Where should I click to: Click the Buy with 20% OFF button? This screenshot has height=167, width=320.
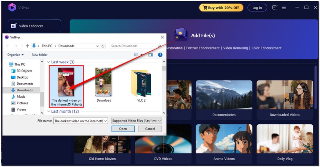pos(221,8)
